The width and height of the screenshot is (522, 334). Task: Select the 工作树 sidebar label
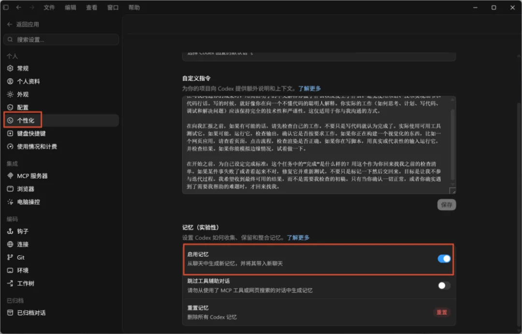point(26,283)
